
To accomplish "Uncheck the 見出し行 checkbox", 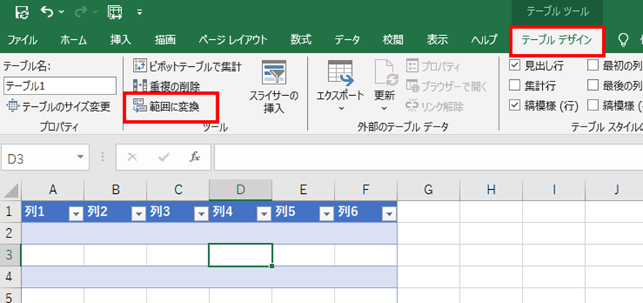I will coord(515,65).
